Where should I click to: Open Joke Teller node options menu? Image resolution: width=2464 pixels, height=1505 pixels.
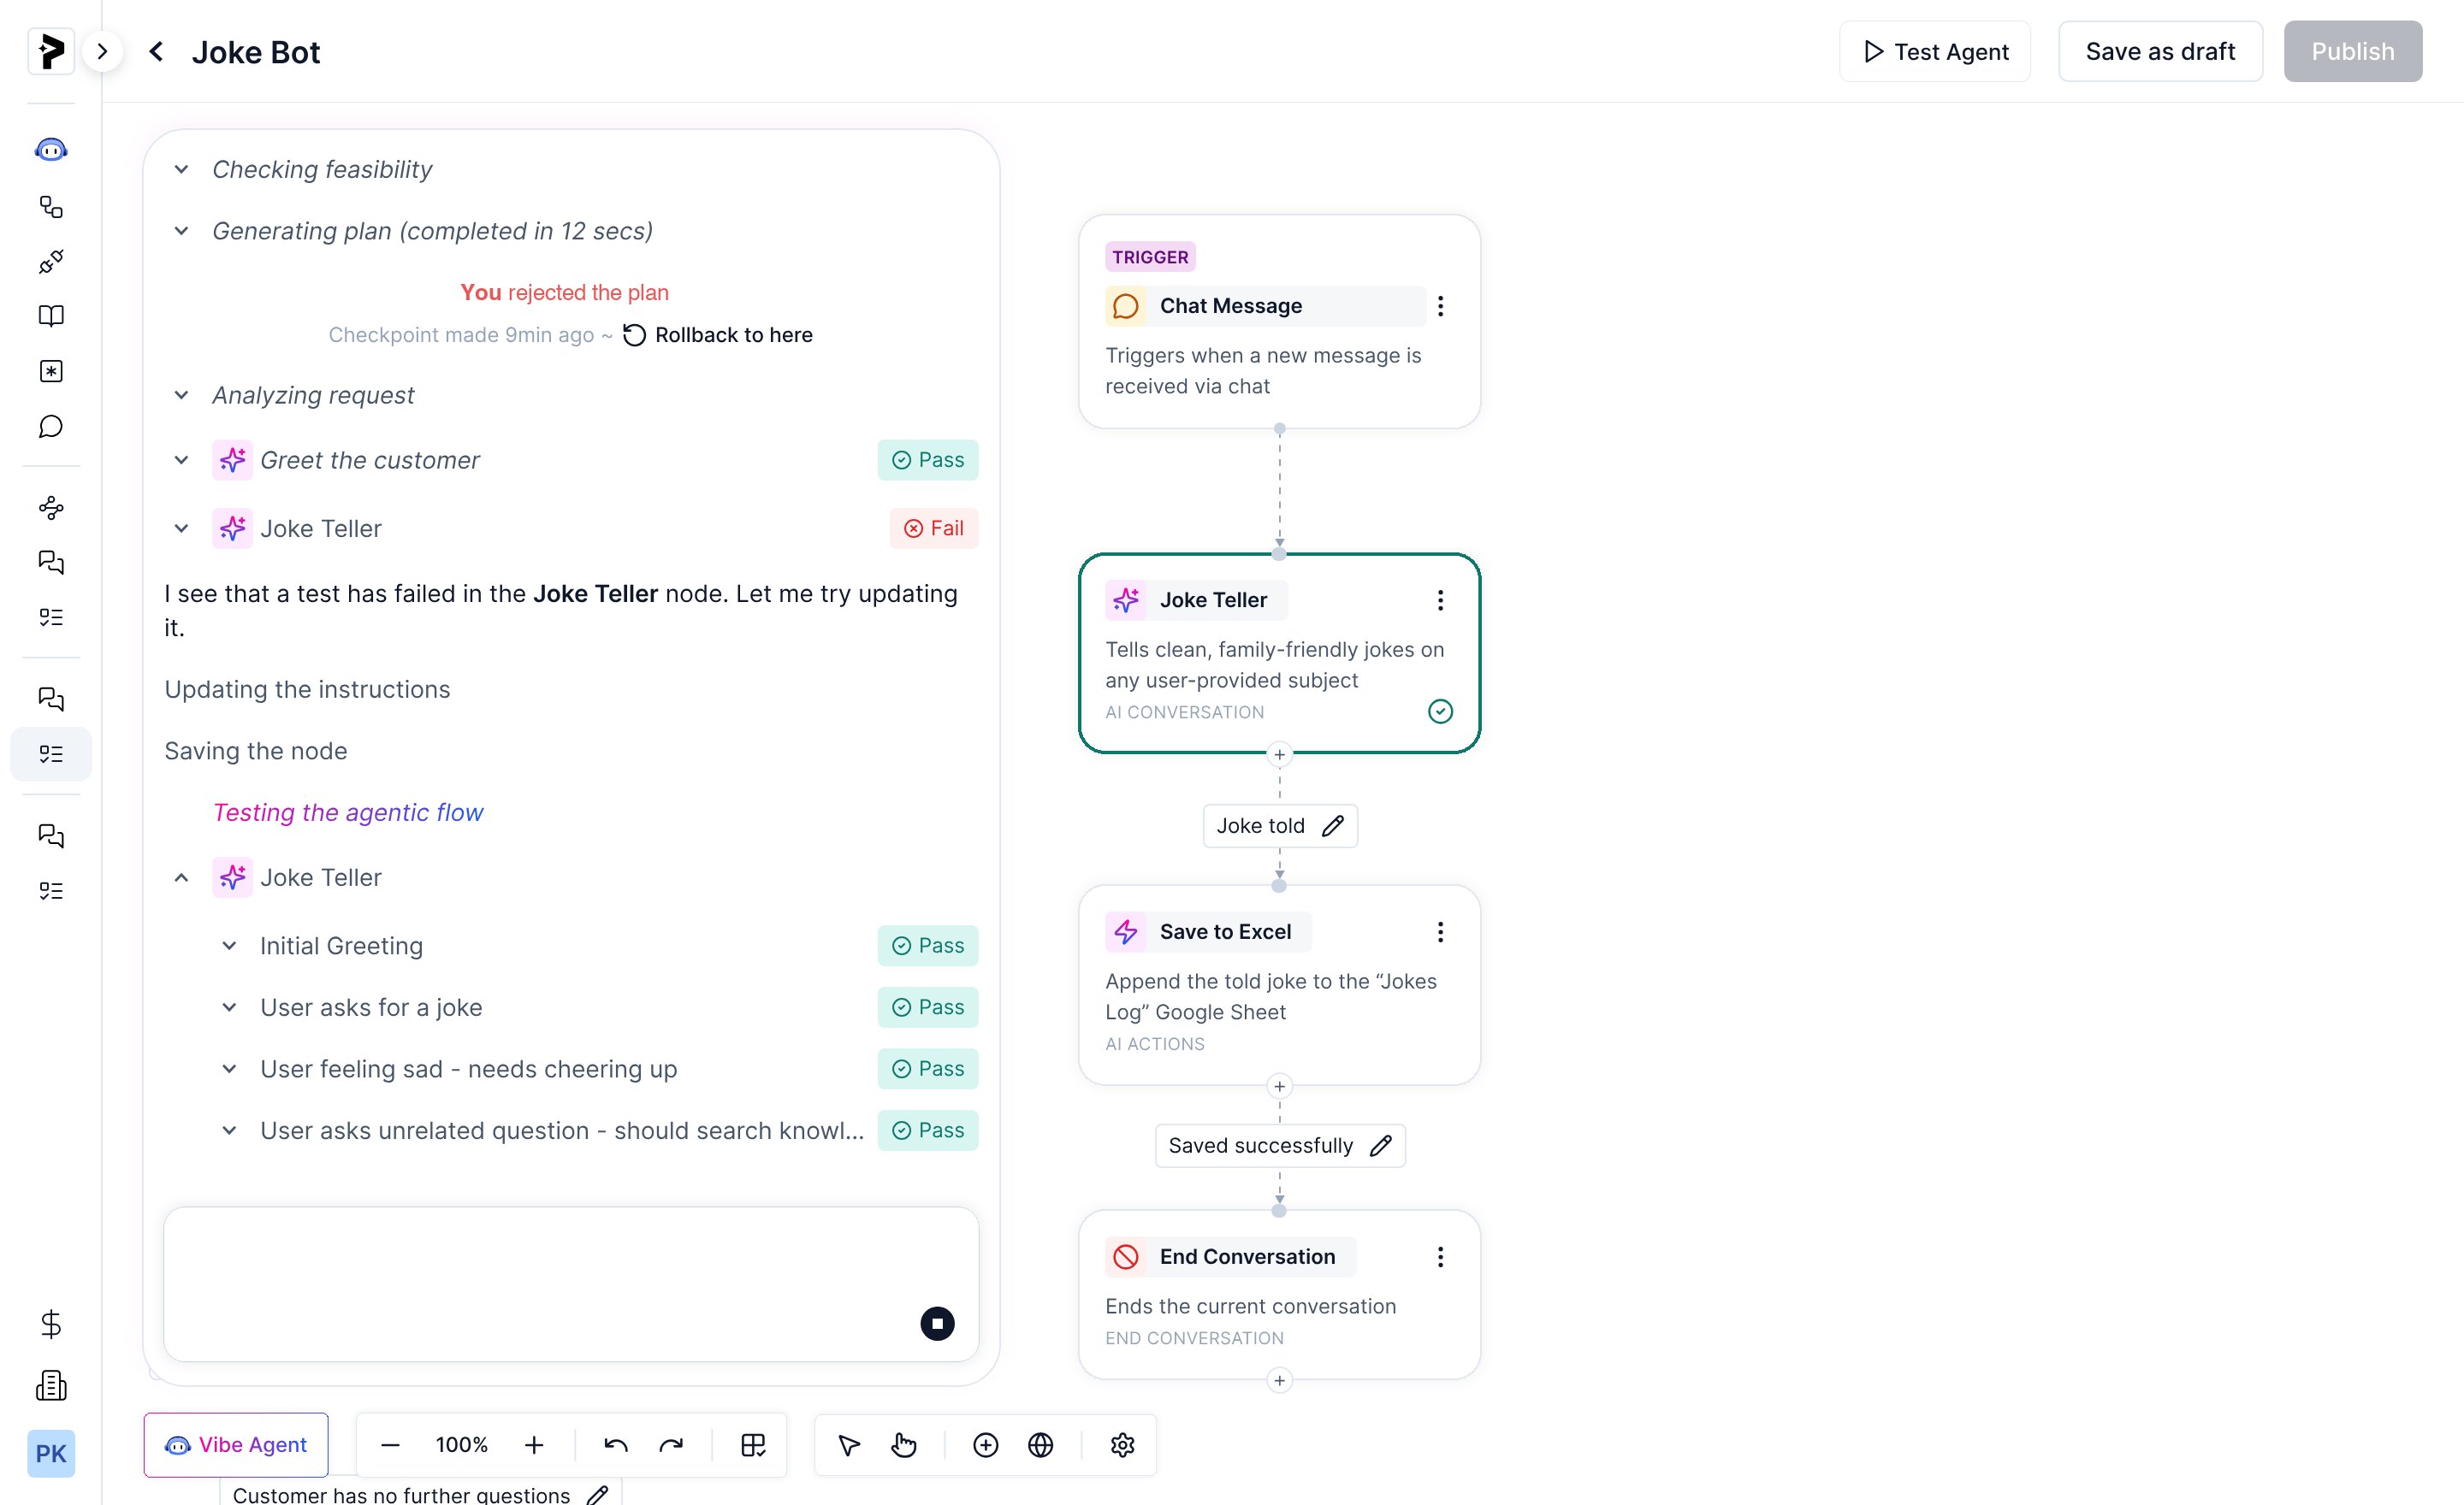(x=1440, y=599)
